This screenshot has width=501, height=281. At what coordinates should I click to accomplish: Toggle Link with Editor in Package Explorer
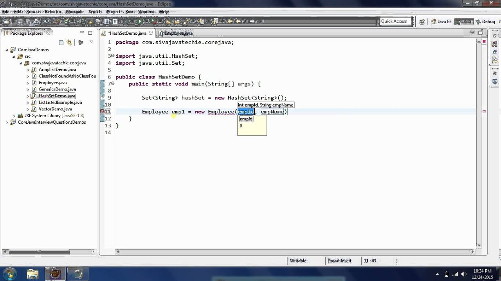tap(69, 42)
